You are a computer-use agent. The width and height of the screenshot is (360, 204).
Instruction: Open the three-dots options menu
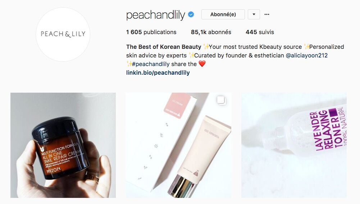[x=266, y=14]
